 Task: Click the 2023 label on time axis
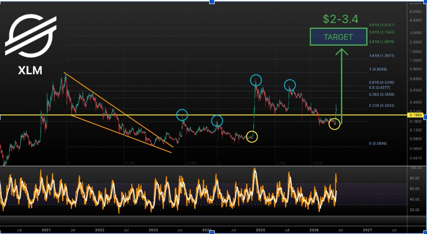(154, 230)
